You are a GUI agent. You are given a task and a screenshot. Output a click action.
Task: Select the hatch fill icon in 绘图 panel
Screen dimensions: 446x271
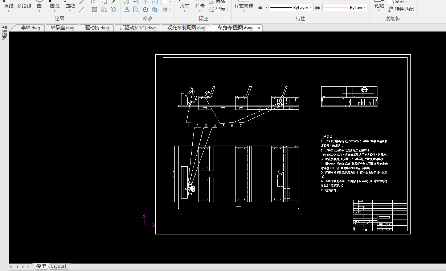94,9
